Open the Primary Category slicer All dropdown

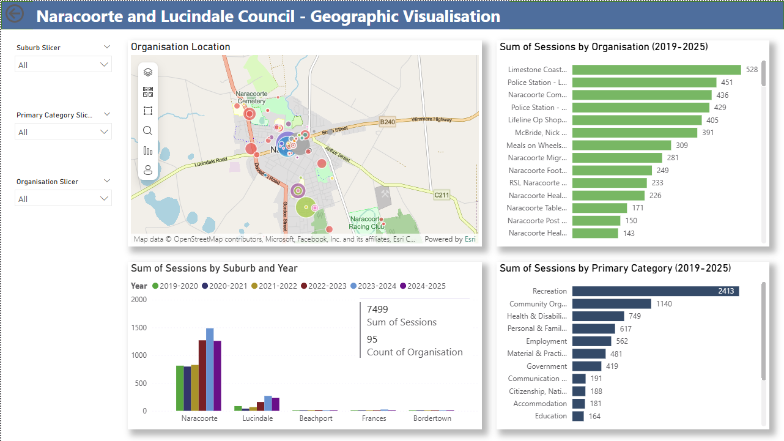pyautogui.click(x=63, y=132)
